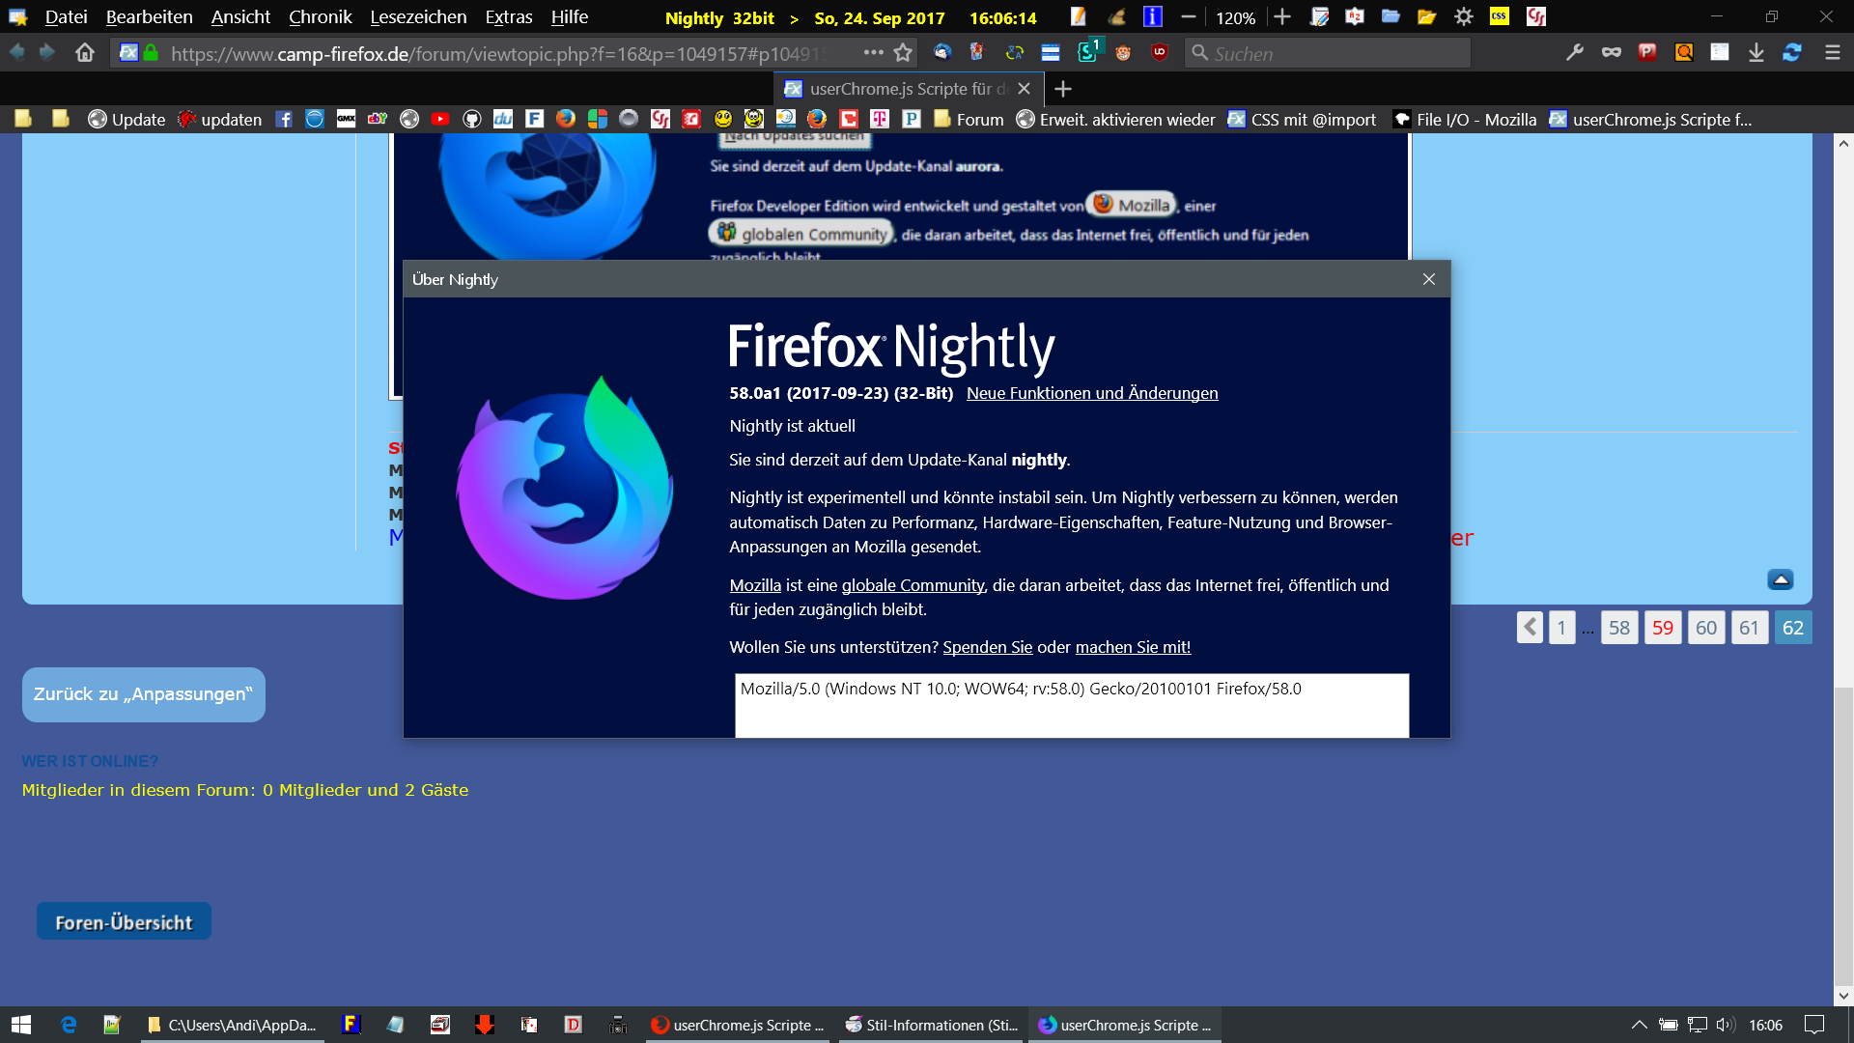Click the YouTube bookmark icon
This screenshot has height=1043, width=1854.
point(440,119)
